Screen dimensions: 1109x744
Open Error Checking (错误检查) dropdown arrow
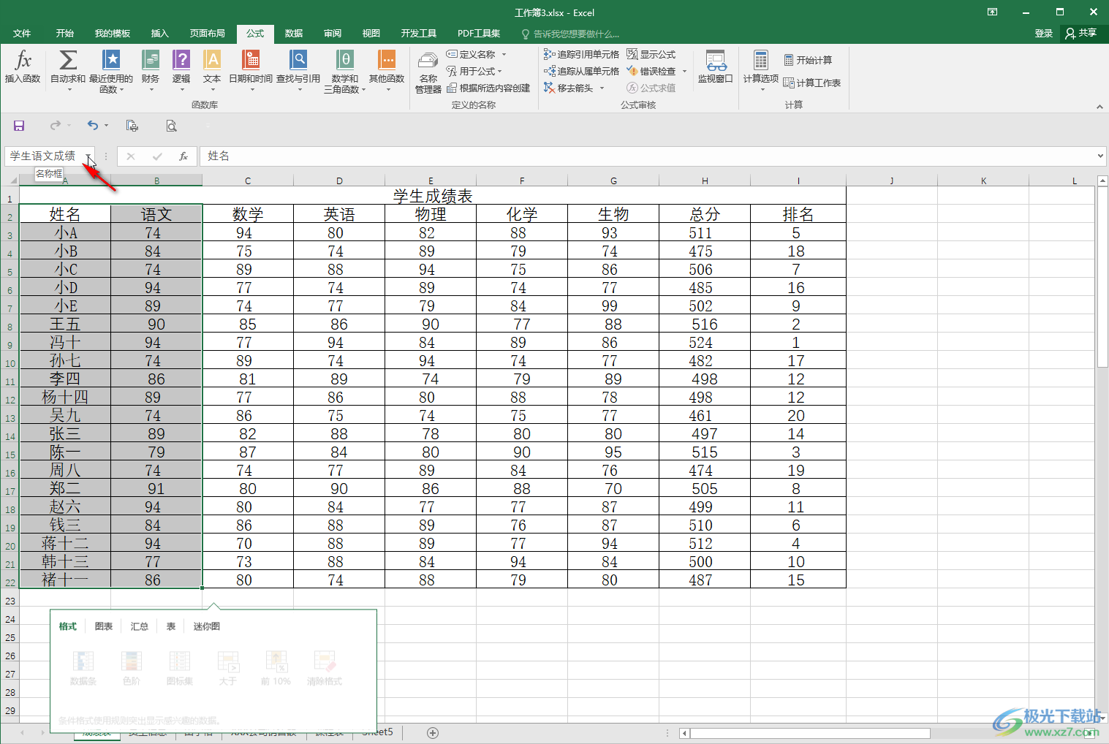684,72
